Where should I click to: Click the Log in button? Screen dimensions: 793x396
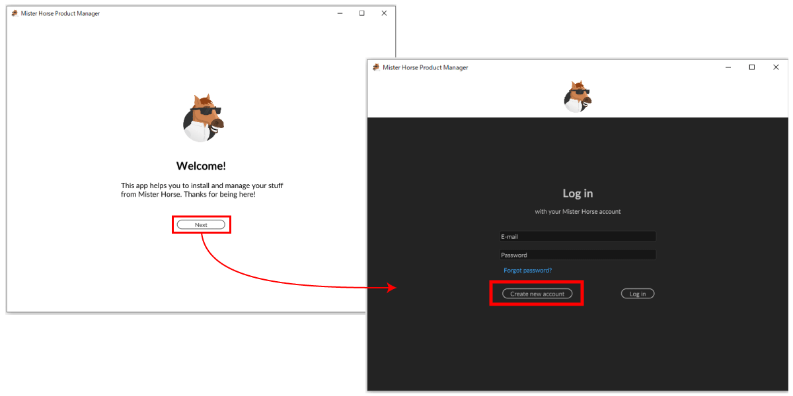(x=638, y=294)
